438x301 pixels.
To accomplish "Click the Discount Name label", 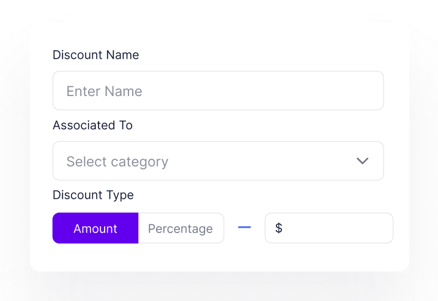I will tap(96, 55).
